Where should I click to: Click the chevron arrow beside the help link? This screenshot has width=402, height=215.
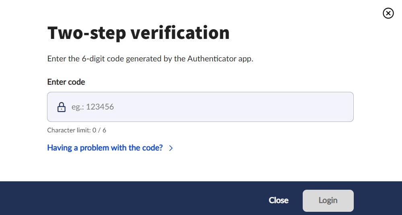pyautogui.click(x=171, y=148)
